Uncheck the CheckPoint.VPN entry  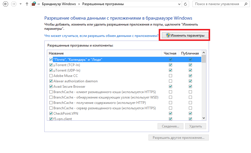pyautogui.click(x=51, y=114)
